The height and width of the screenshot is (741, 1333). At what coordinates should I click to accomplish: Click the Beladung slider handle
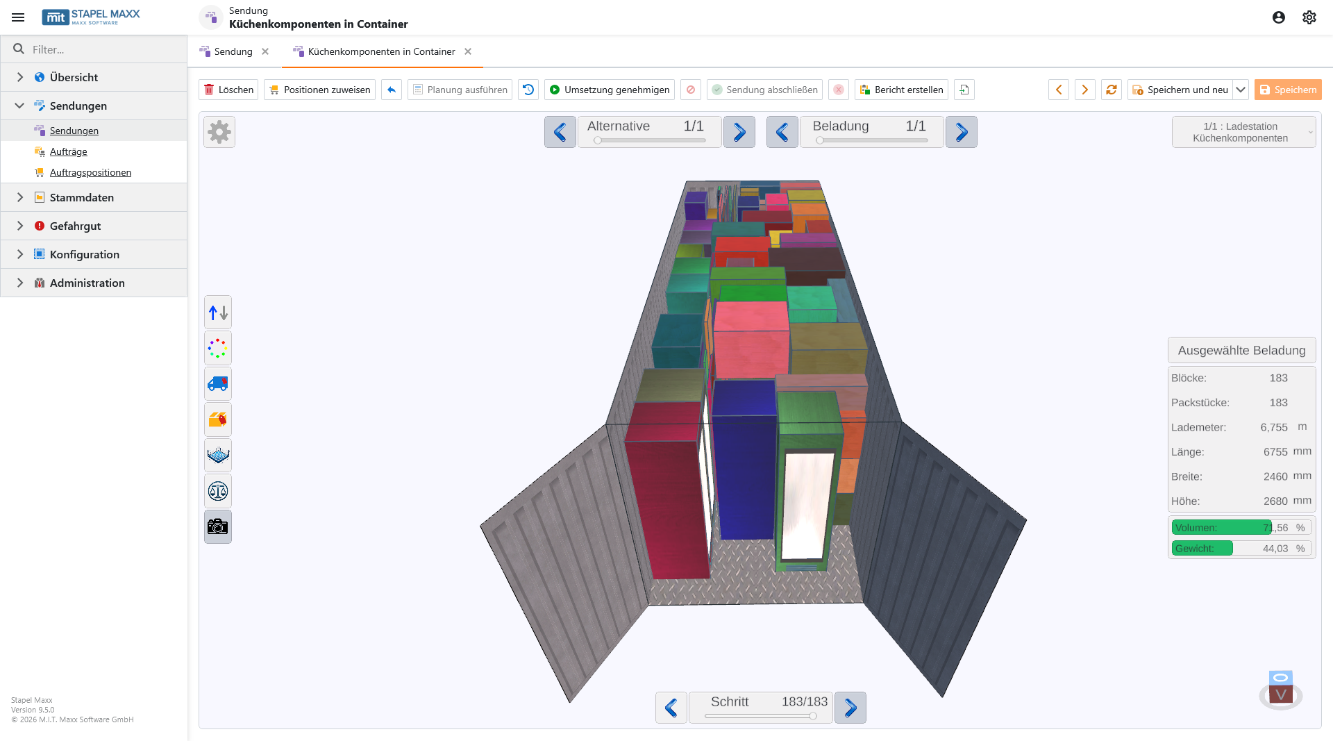coord(820,140)
